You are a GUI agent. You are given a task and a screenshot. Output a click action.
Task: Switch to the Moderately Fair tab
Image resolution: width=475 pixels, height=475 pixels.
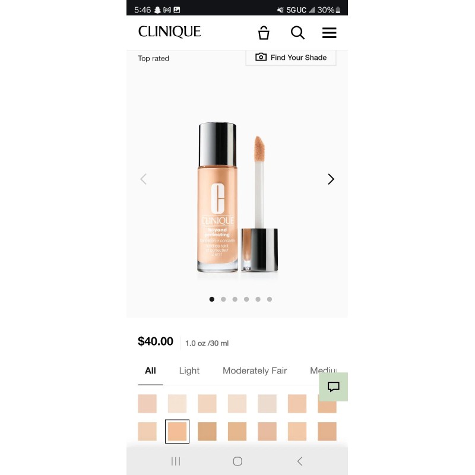(x=255, y=370)
